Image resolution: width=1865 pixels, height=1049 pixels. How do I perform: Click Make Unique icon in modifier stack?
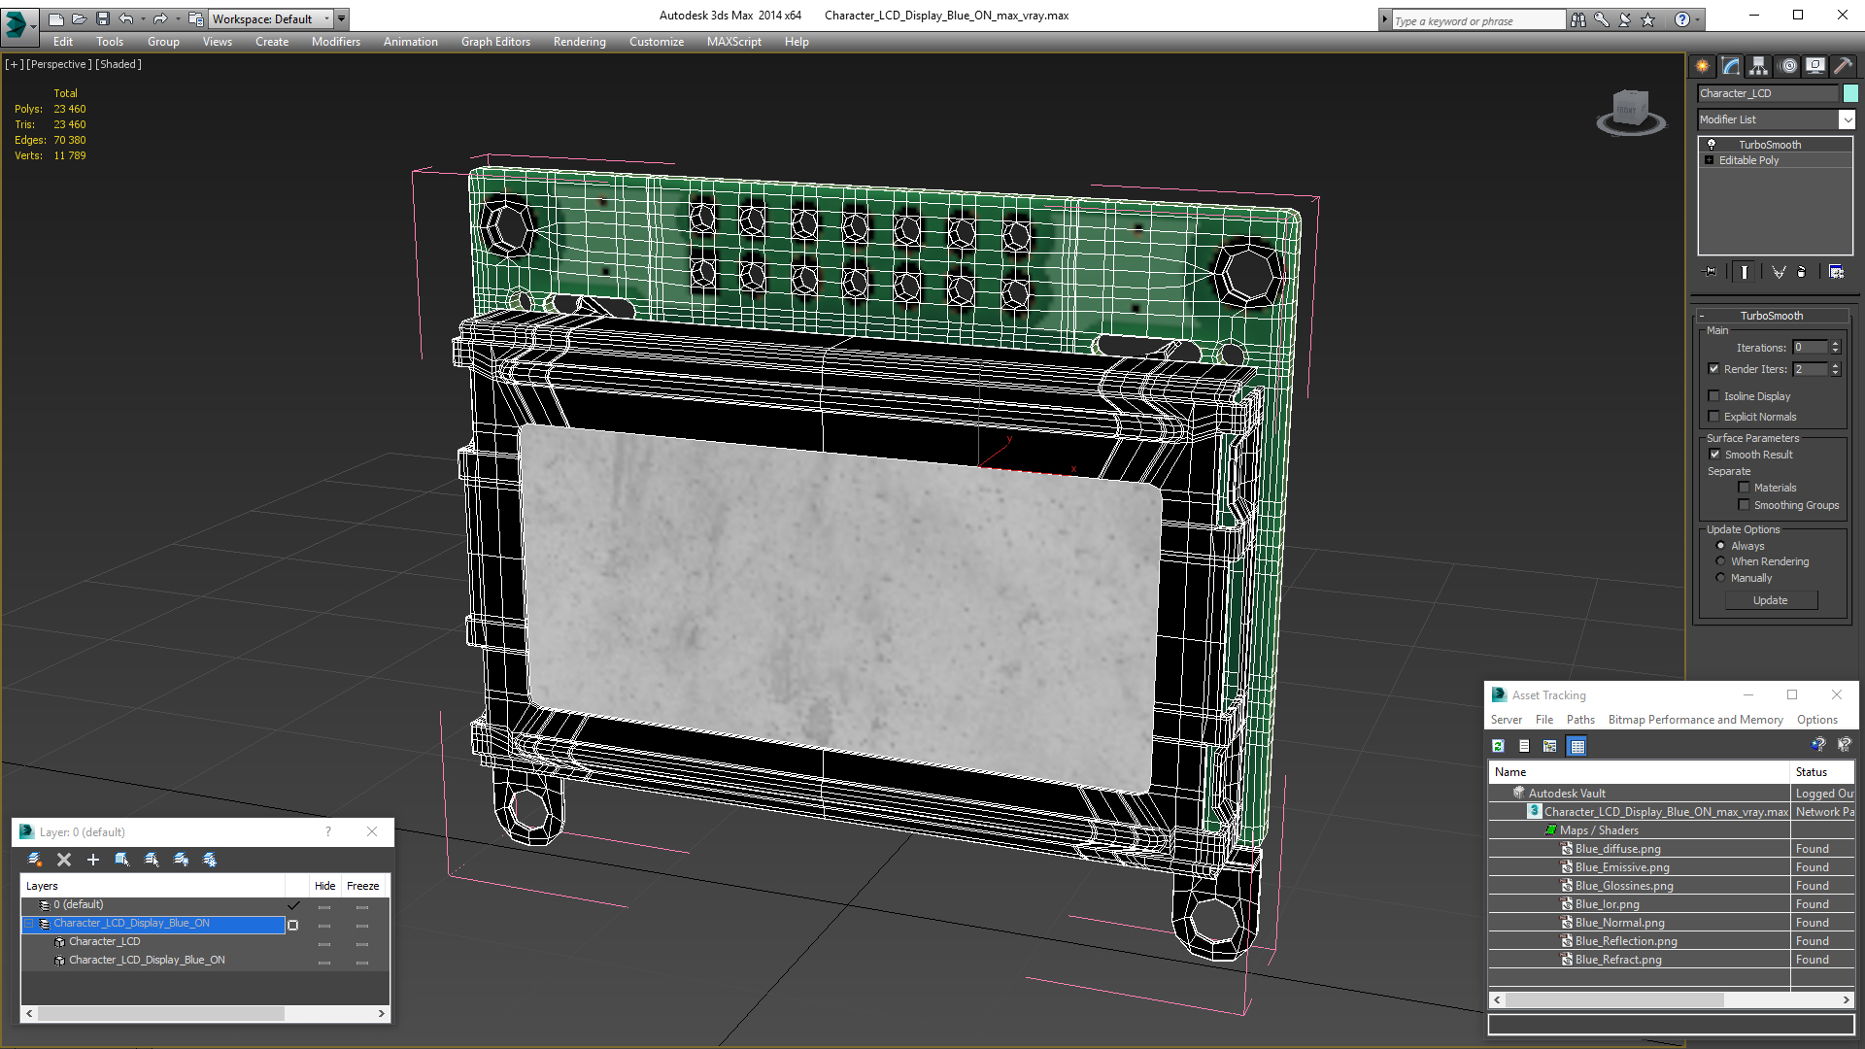1779,272
